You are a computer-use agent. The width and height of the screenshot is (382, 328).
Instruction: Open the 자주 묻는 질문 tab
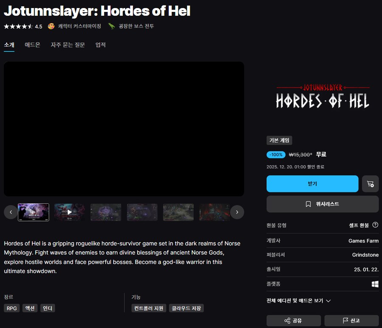pos(68,44)
